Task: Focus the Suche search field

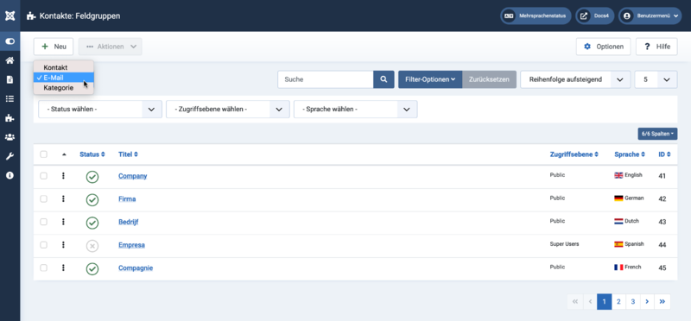Action: tap(326, 79)
